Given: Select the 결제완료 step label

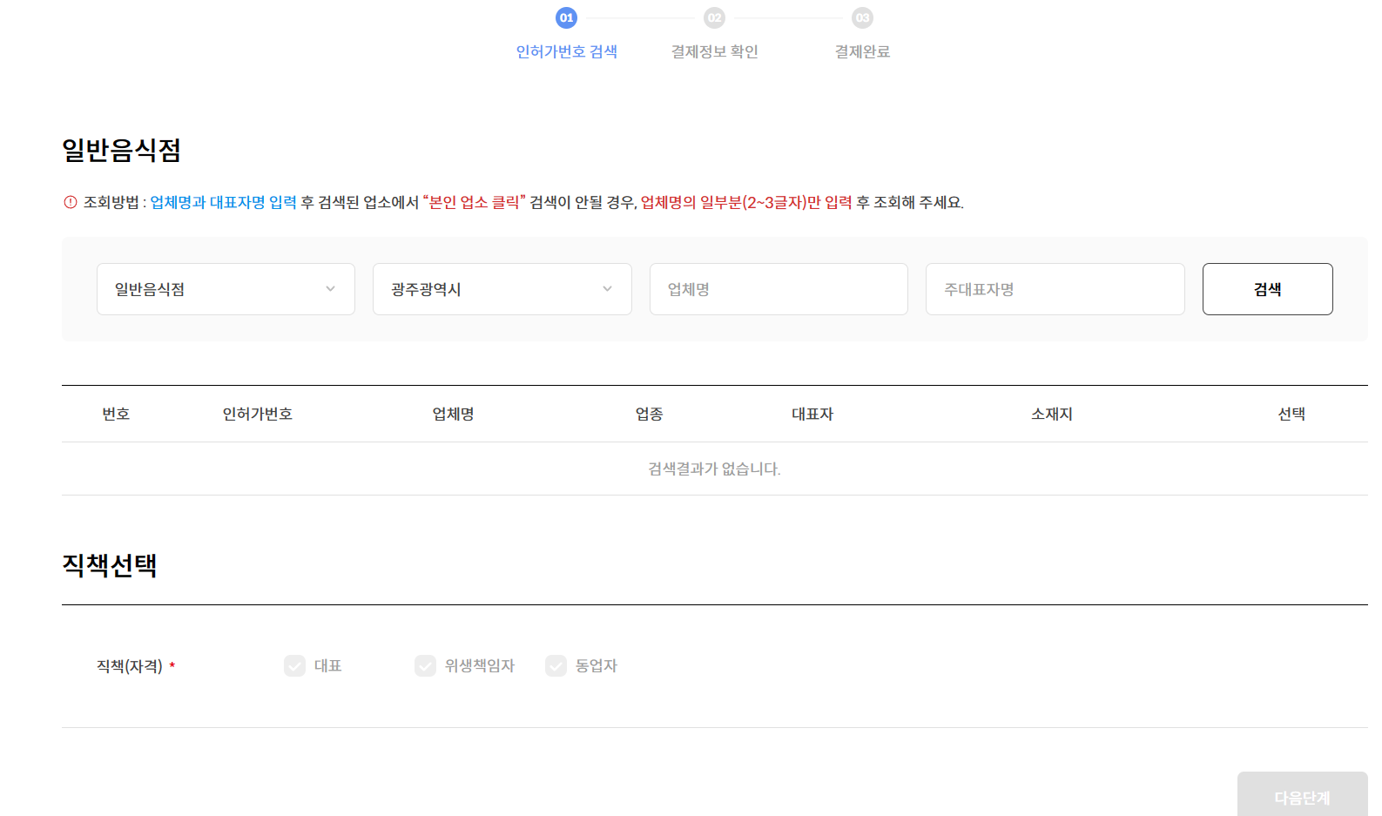Looking at the screenshot, I should pos(862,51).
